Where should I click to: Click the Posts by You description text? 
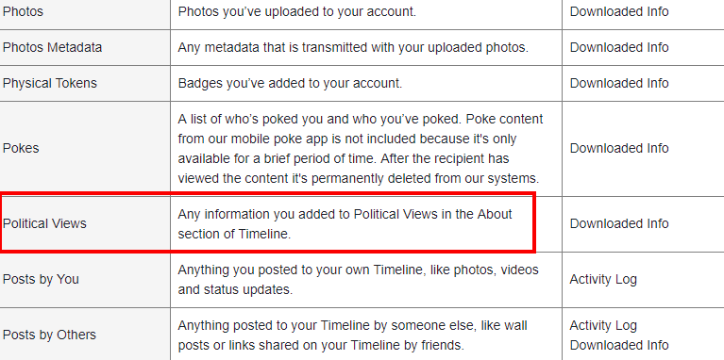358,280
